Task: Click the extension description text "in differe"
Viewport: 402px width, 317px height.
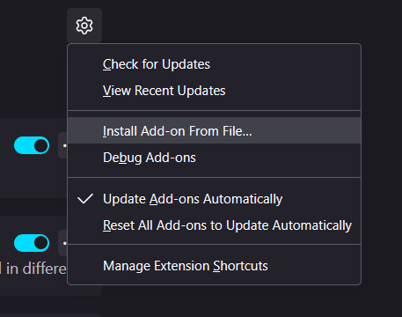Action: click(x=36, y=269)
